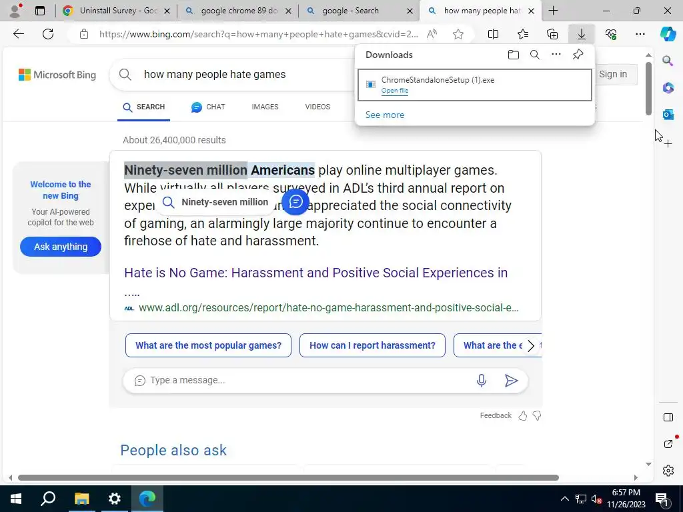Switch to google - Search tab

(360, 11)
